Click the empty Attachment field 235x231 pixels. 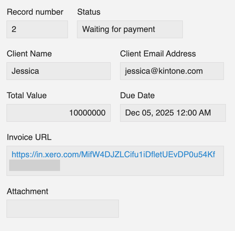click(x=62, y=208)
